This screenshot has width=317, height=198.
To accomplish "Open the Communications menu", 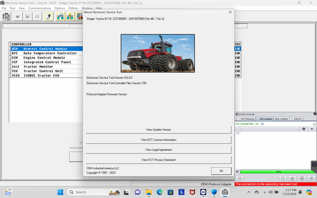I will coord(39,8).
